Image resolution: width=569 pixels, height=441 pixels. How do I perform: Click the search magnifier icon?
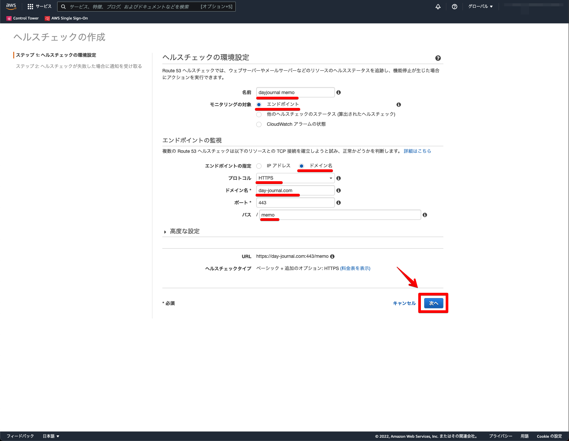(x=63, y=7)
